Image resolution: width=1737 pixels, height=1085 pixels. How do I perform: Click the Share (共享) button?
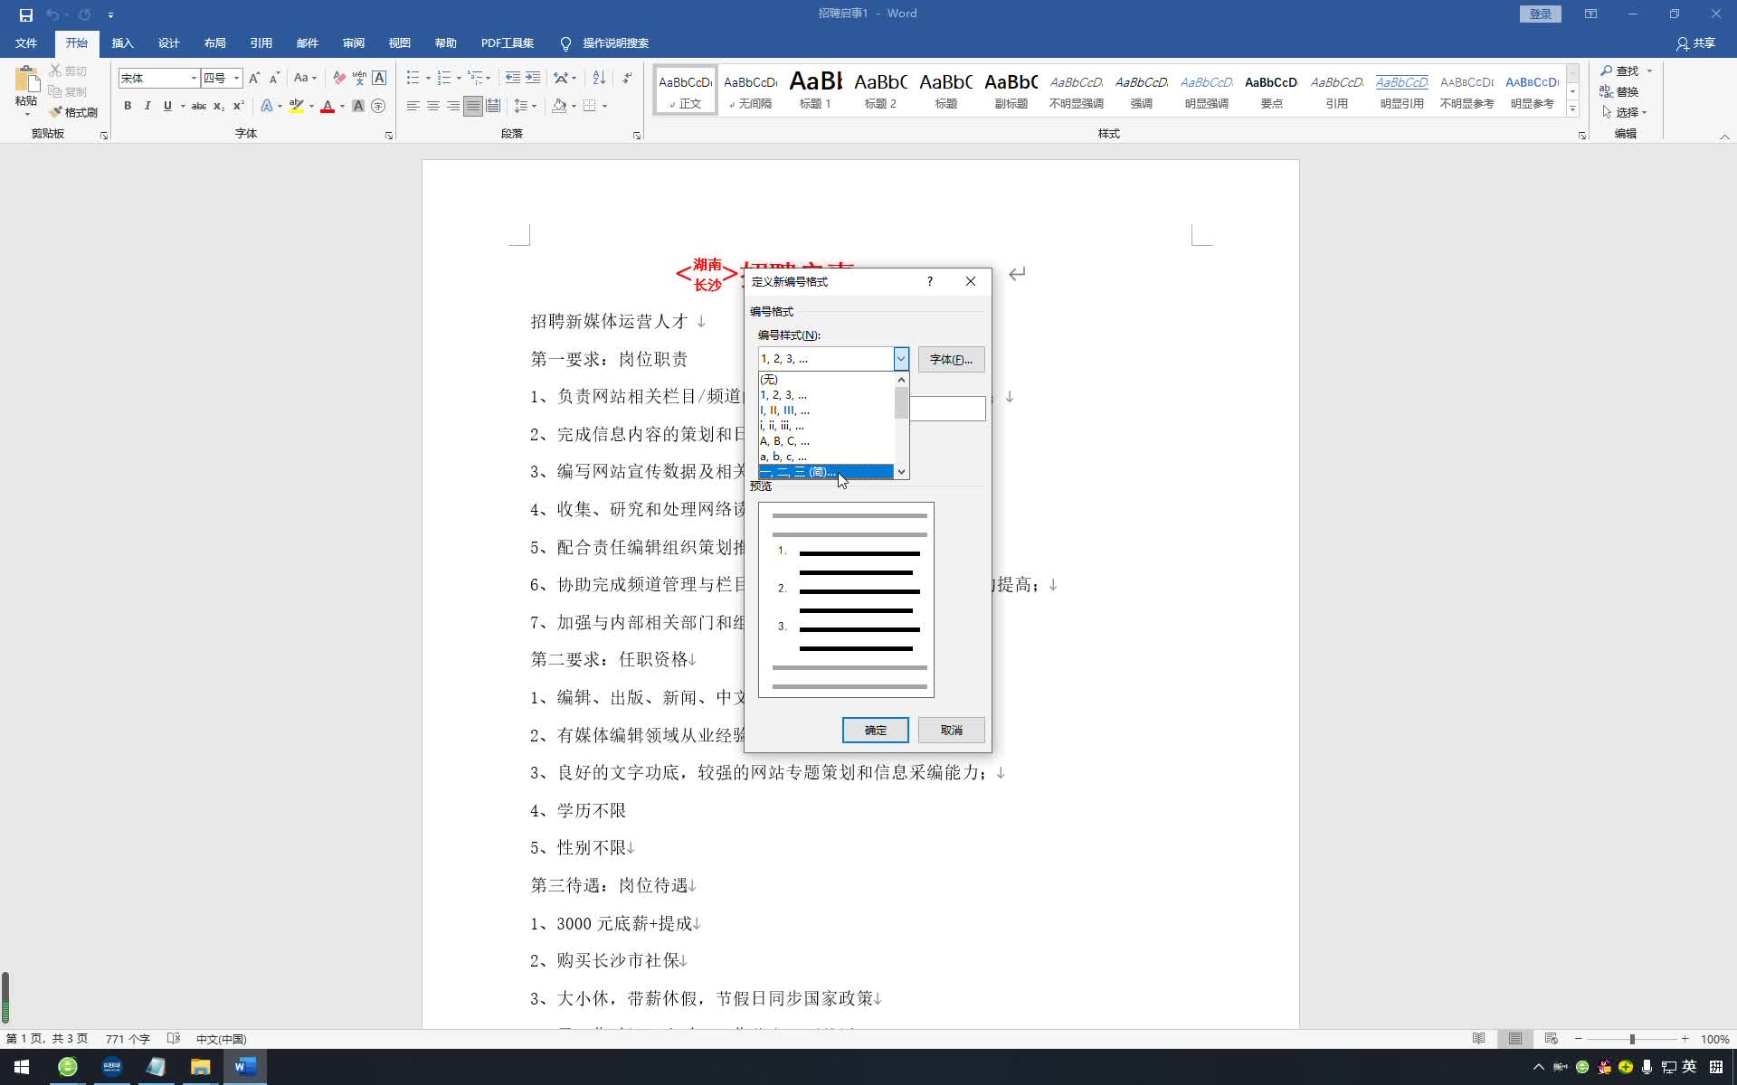[x=1695, y=43]
